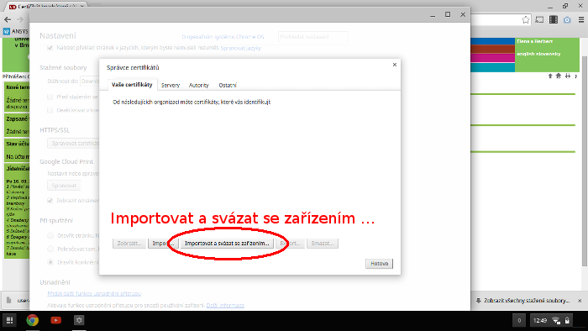Go forward in Chrome browser

tap(20, 19)
